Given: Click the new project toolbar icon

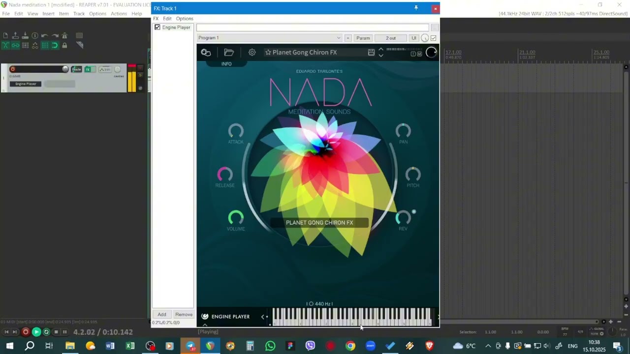Looking at the screenshot, I should 5,35.
